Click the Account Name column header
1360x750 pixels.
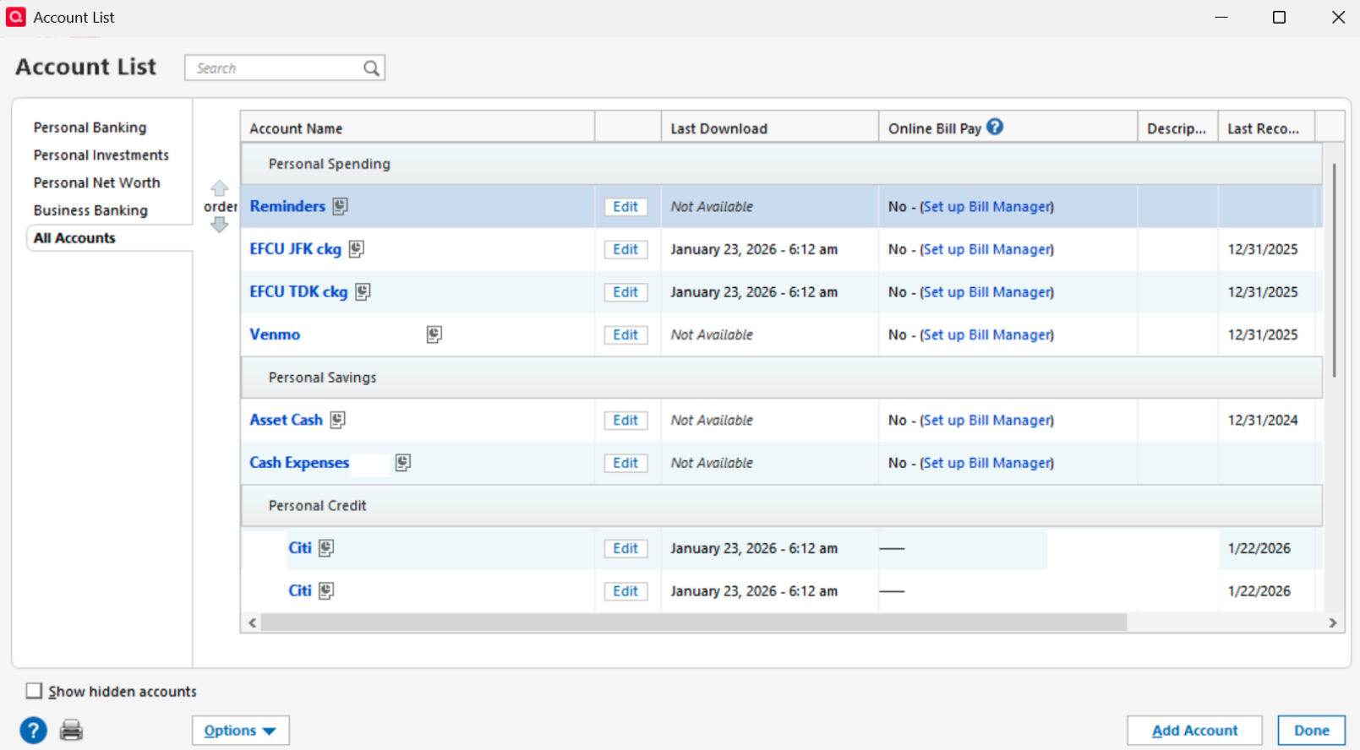418,128
